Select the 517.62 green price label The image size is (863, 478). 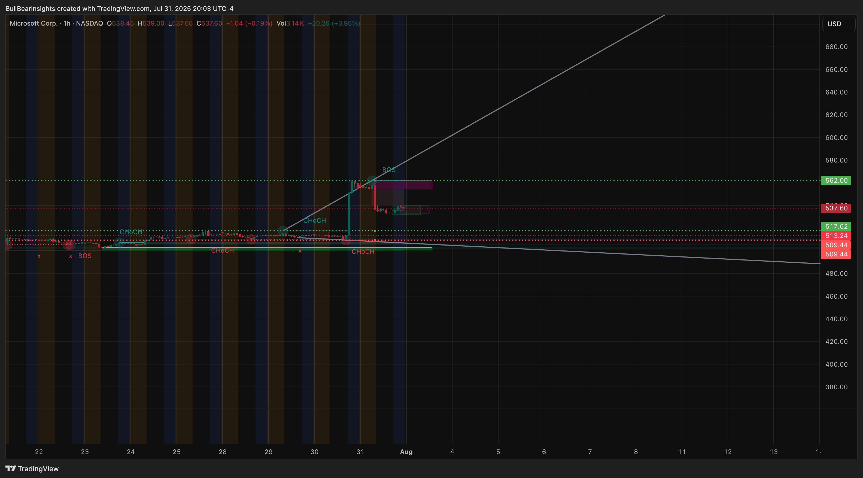[x=836, y=227]
